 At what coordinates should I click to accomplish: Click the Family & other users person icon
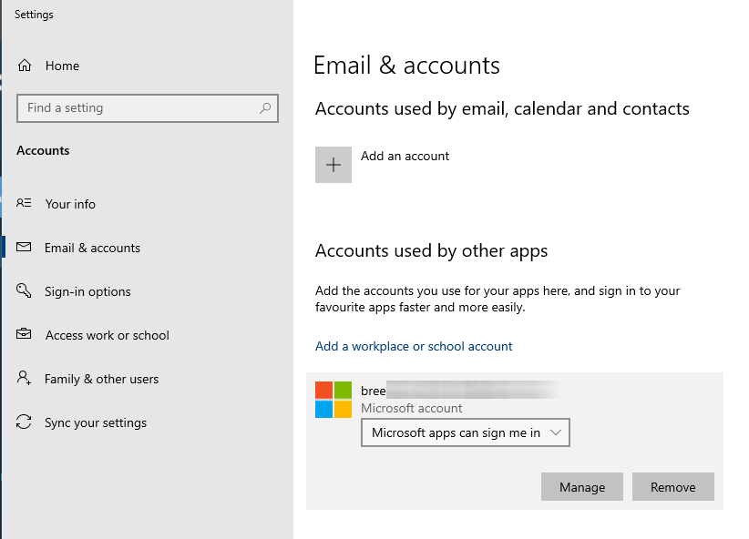point(24,378)
